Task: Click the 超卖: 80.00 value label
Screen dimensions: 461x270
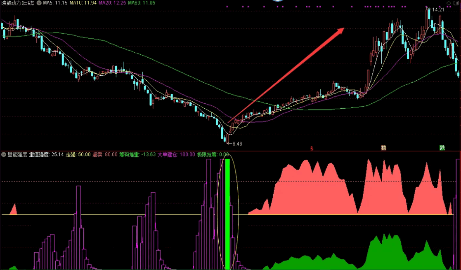Action: coord(105,154)
